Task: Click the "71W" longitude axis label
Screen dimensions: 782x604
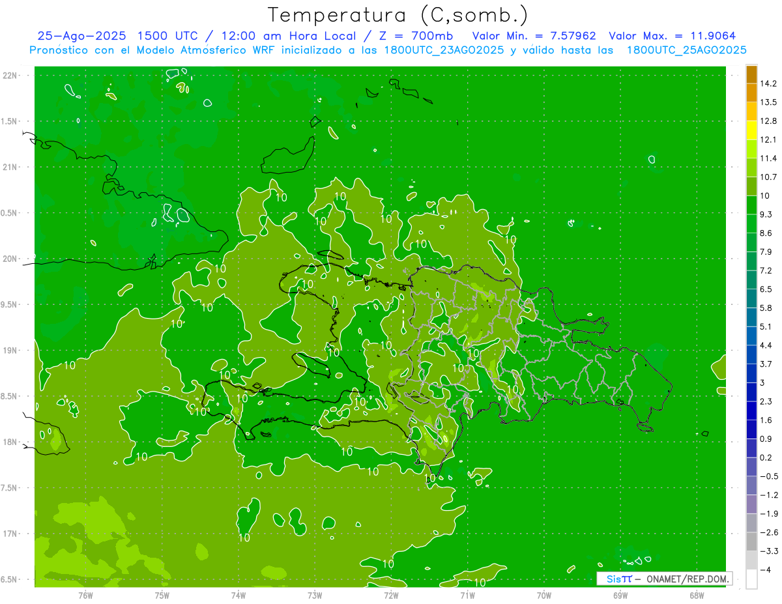Action: 467,596
